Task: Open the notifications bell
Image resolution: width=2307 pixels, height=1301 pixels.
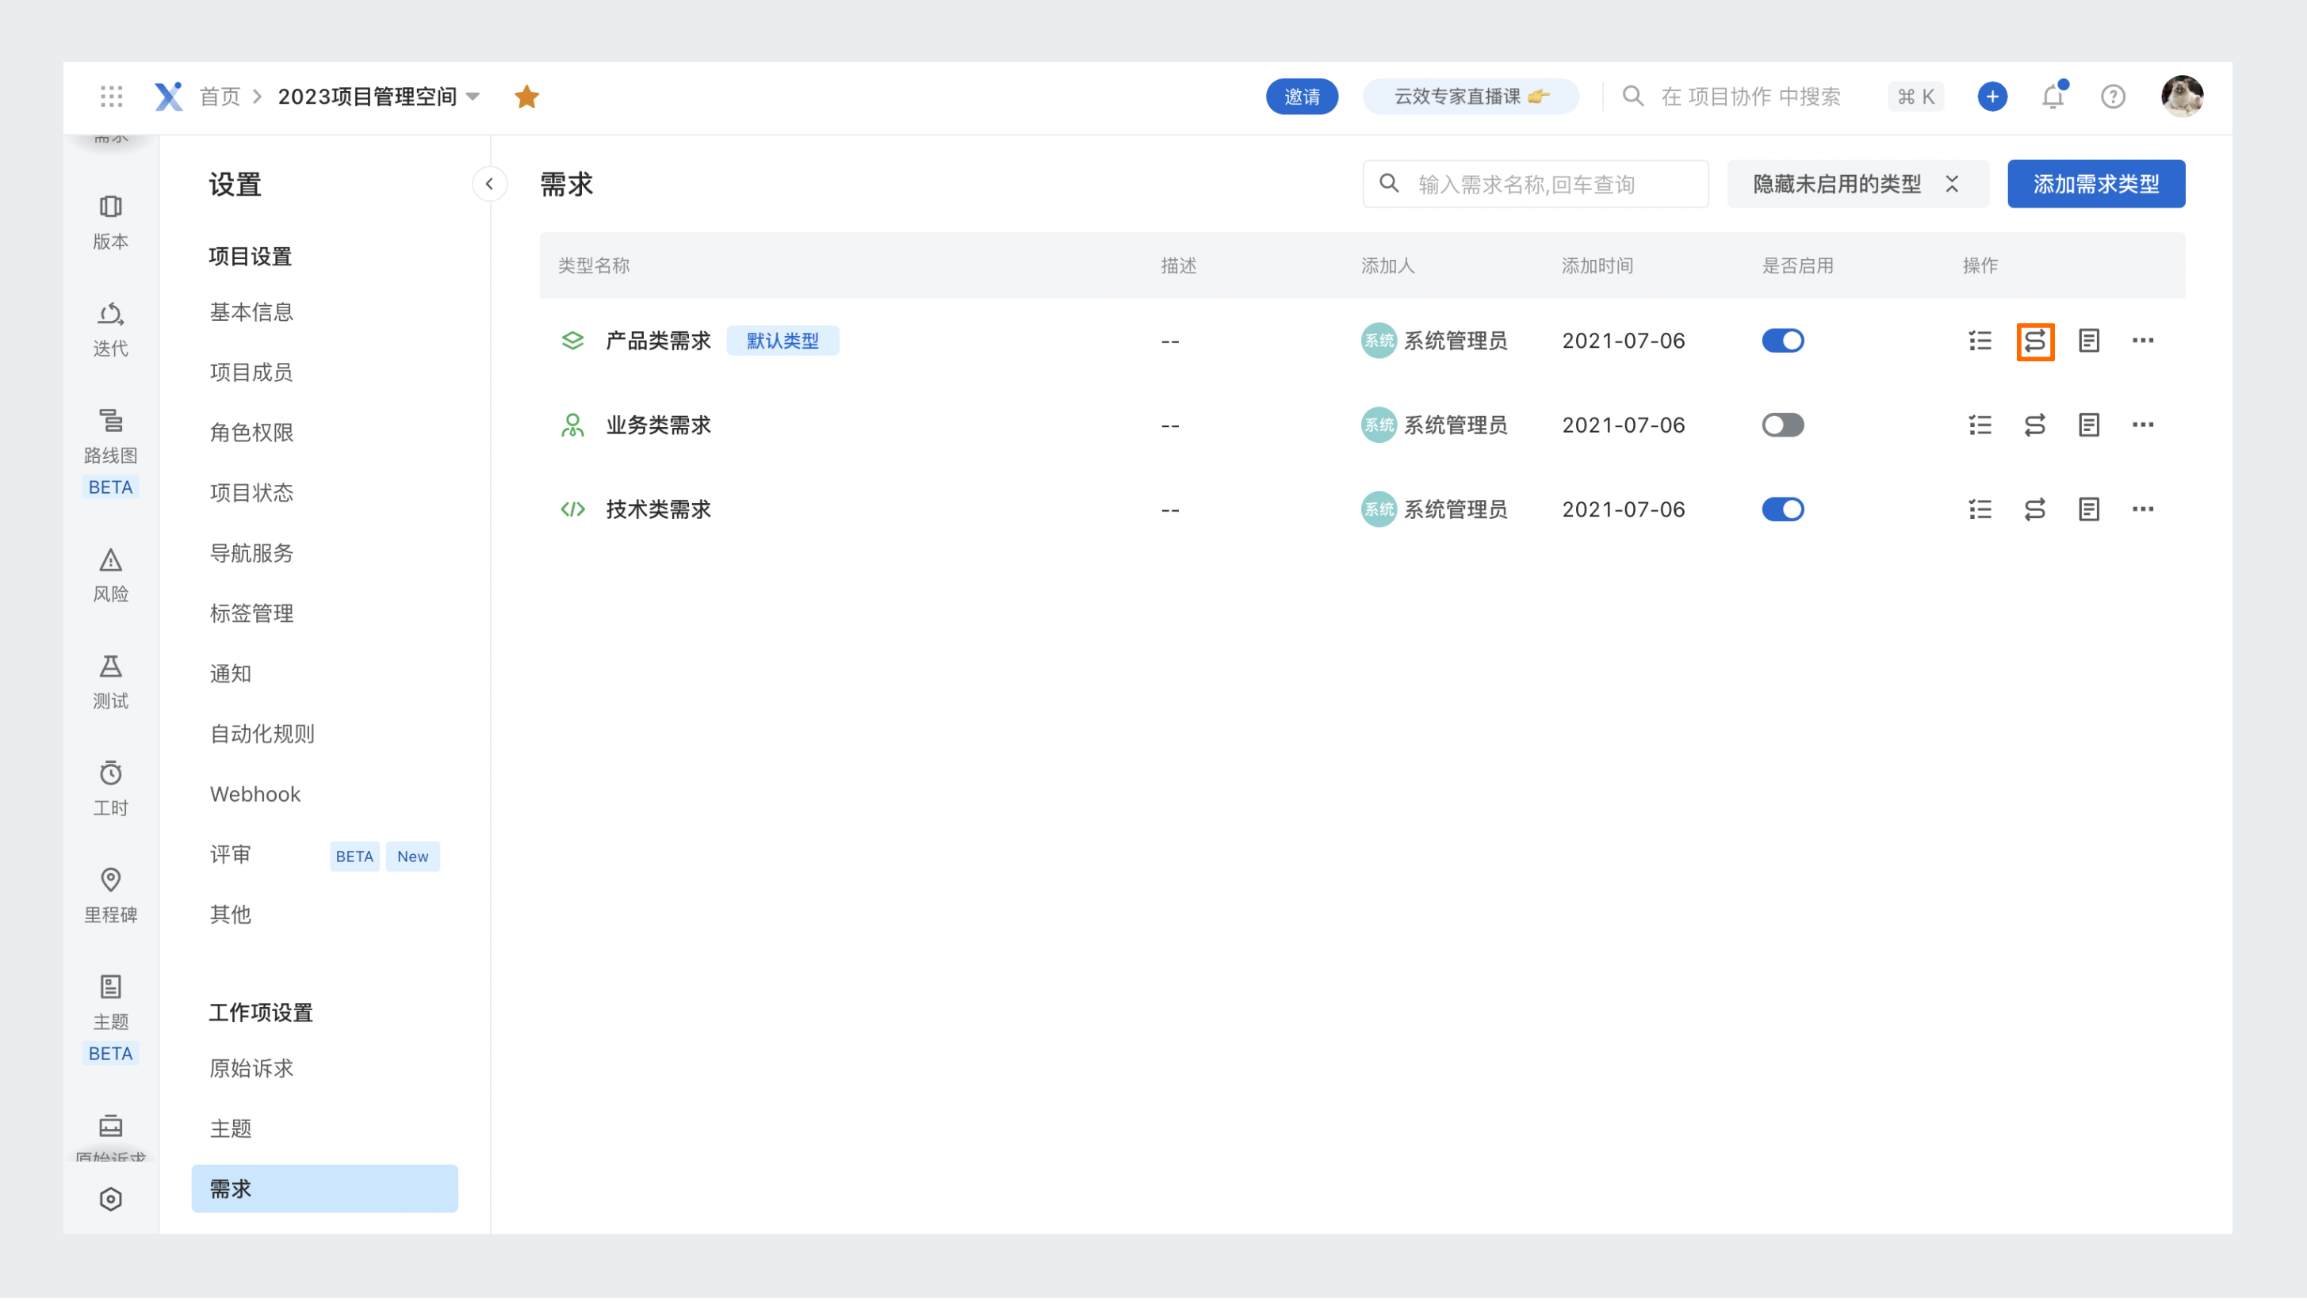Action: pos(2053,96)
